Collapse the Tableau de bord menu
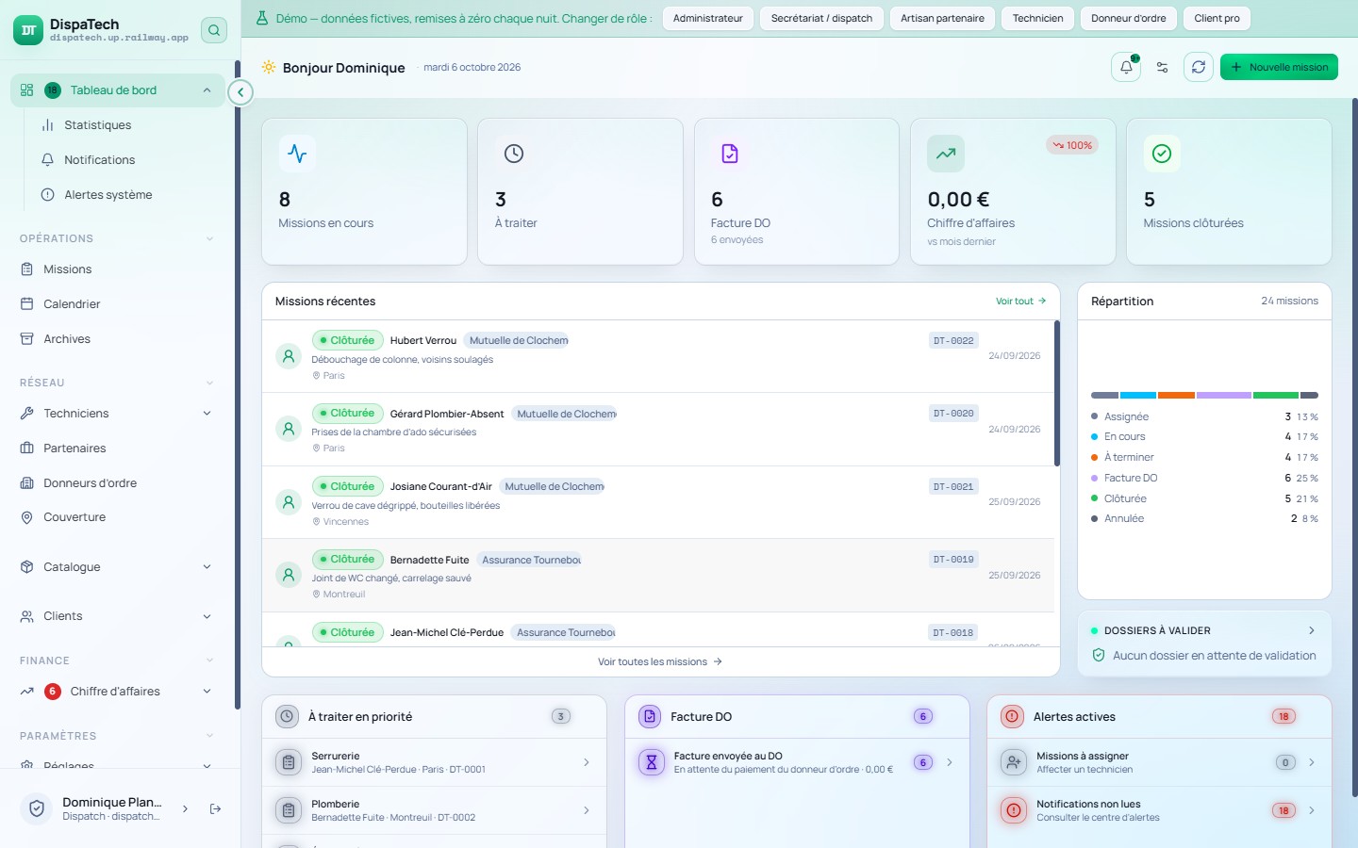1358x848 pixels. tap(207, 90)
